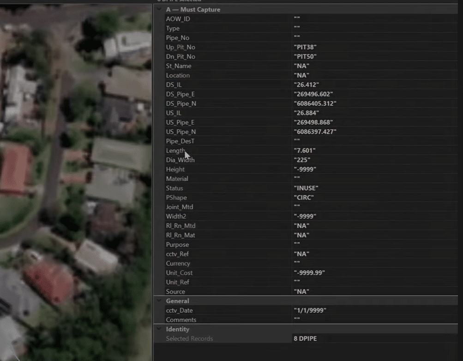This screenshot has height=361, width=463.
Task: Select the US_Pipe_N value "6086397.427"
Action: pos(315,132)
